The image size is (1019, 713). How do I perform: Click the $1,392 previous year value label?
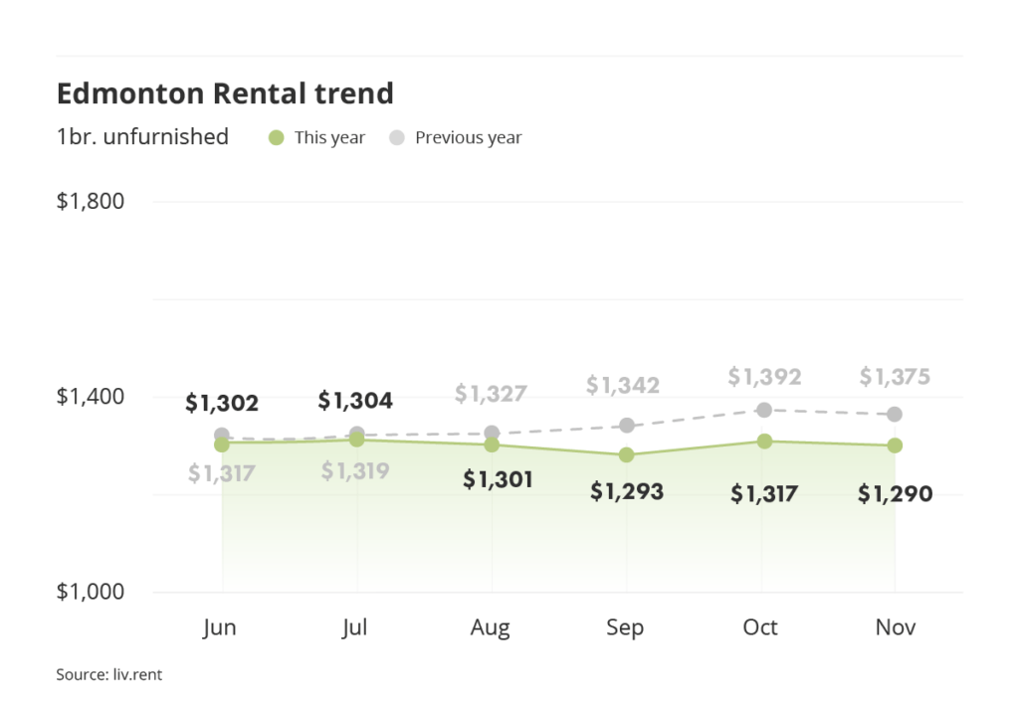[764, 377]
